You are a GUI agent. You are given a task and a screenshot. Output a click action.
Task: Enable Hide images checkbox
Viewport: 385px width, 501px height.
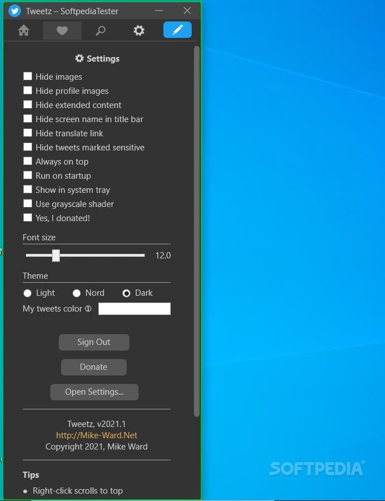28,76
